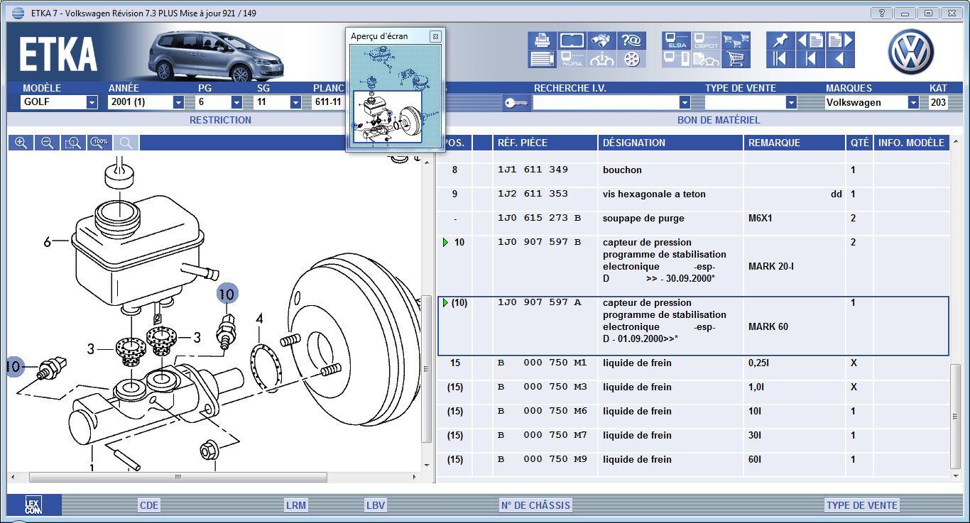Open the MARQUES dropdown showing Volkswagen
This screenshot has height=523, width=970.
coord(912,102)
